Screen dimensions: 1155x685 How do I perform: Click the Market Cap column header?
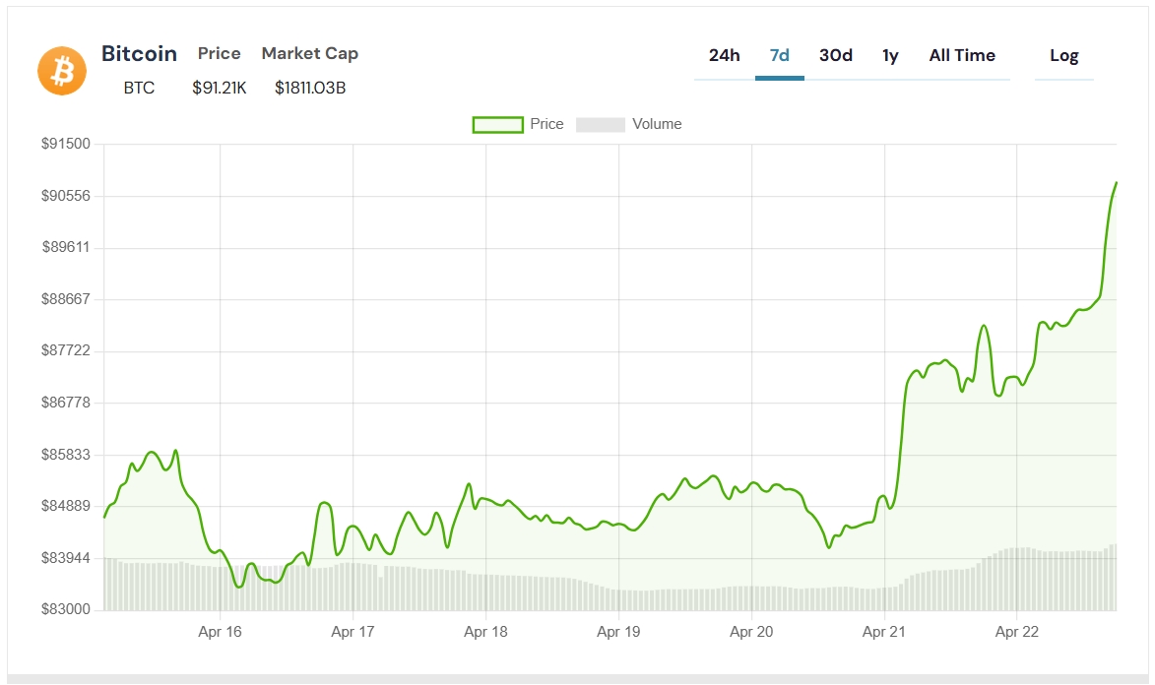click(x=310, y=54)
